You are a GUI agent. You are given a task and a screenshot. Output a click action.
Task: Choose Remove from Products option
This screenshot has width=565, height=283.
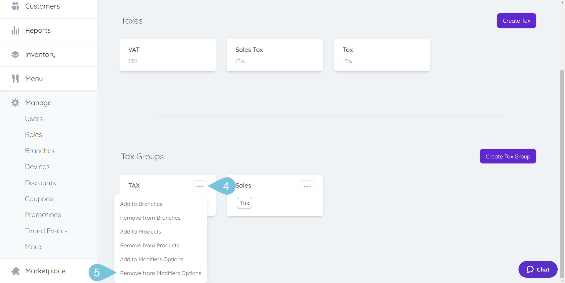coord(149,246)
